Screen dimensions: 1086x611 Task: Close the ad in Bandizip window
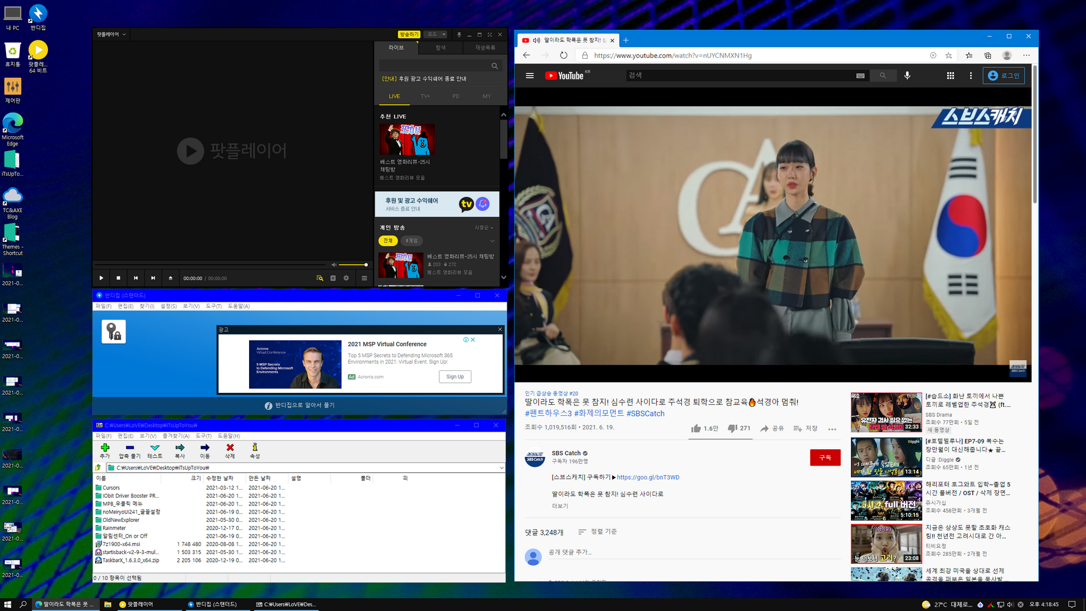(x=500, y=329)
